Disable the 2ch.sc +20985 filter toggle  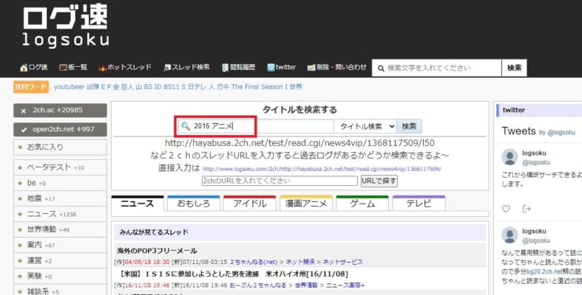(x=60, y=111)
